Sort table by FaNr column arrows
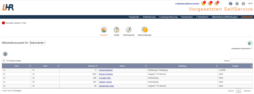 point(58,66)
